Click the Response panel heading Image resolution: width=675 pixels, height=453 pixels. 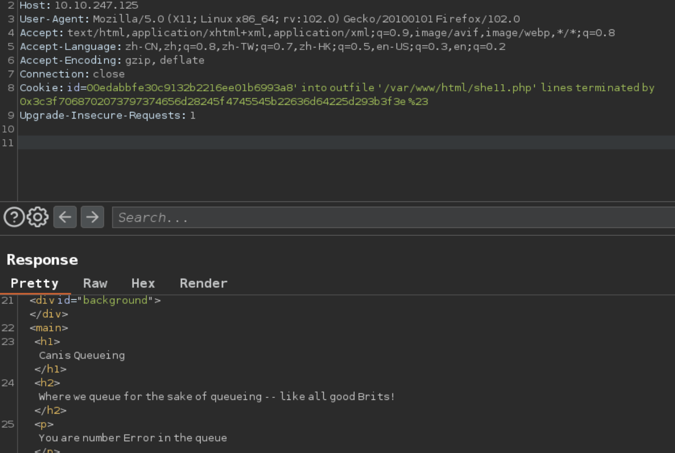[42, 260]
